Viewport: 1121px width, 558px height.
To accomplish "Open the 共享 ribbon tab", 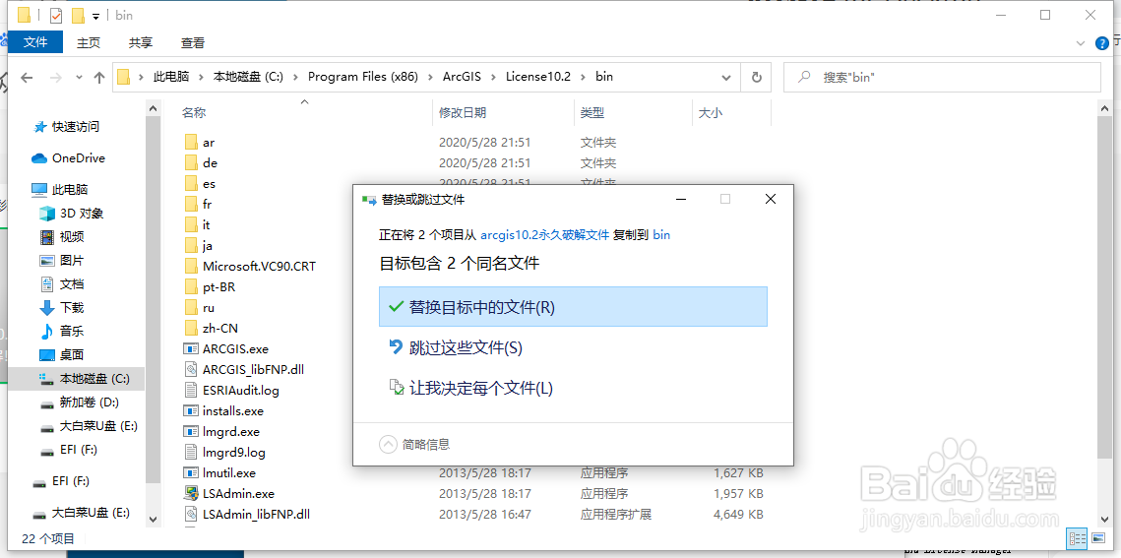I will [140, 43].
